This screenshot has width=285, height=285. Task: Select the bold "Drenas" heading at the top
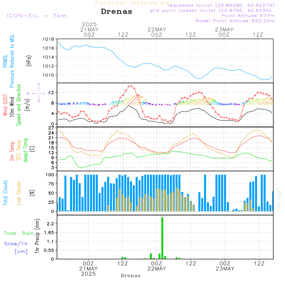coord(117,11)
